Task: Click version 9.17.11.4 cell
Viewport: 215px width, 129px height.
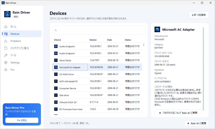Action: (94, 102)
